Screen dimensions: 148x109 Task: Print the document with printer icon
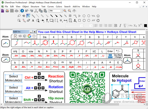17,11
